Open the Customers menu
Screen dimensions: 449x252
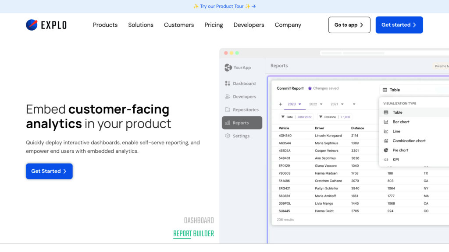coord(179,25)
